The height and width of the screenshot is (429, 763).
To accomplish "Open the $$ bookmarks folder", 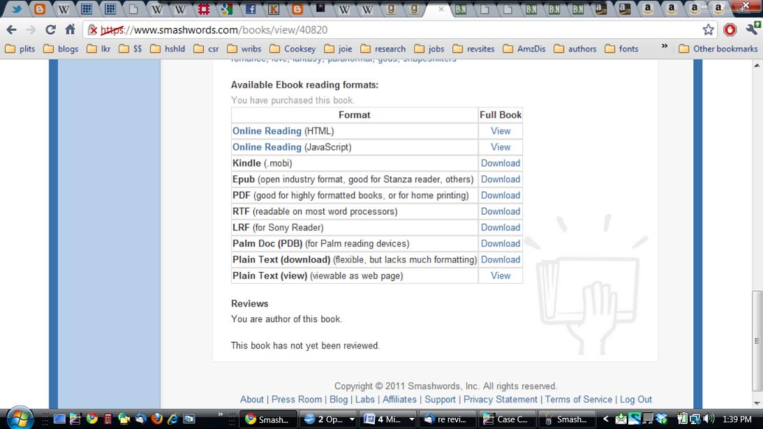I will 131,49.
